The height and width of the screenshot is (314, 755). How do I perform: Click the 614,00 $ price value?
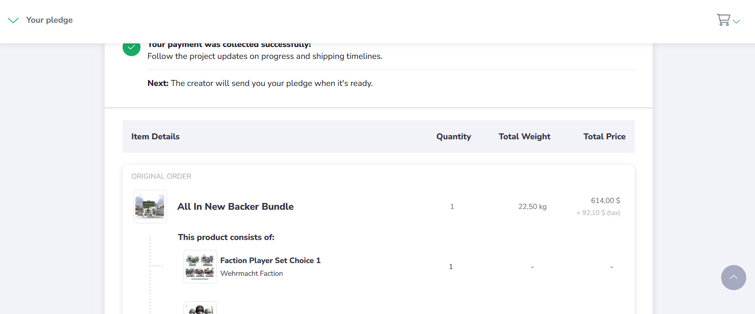(605, 201)
